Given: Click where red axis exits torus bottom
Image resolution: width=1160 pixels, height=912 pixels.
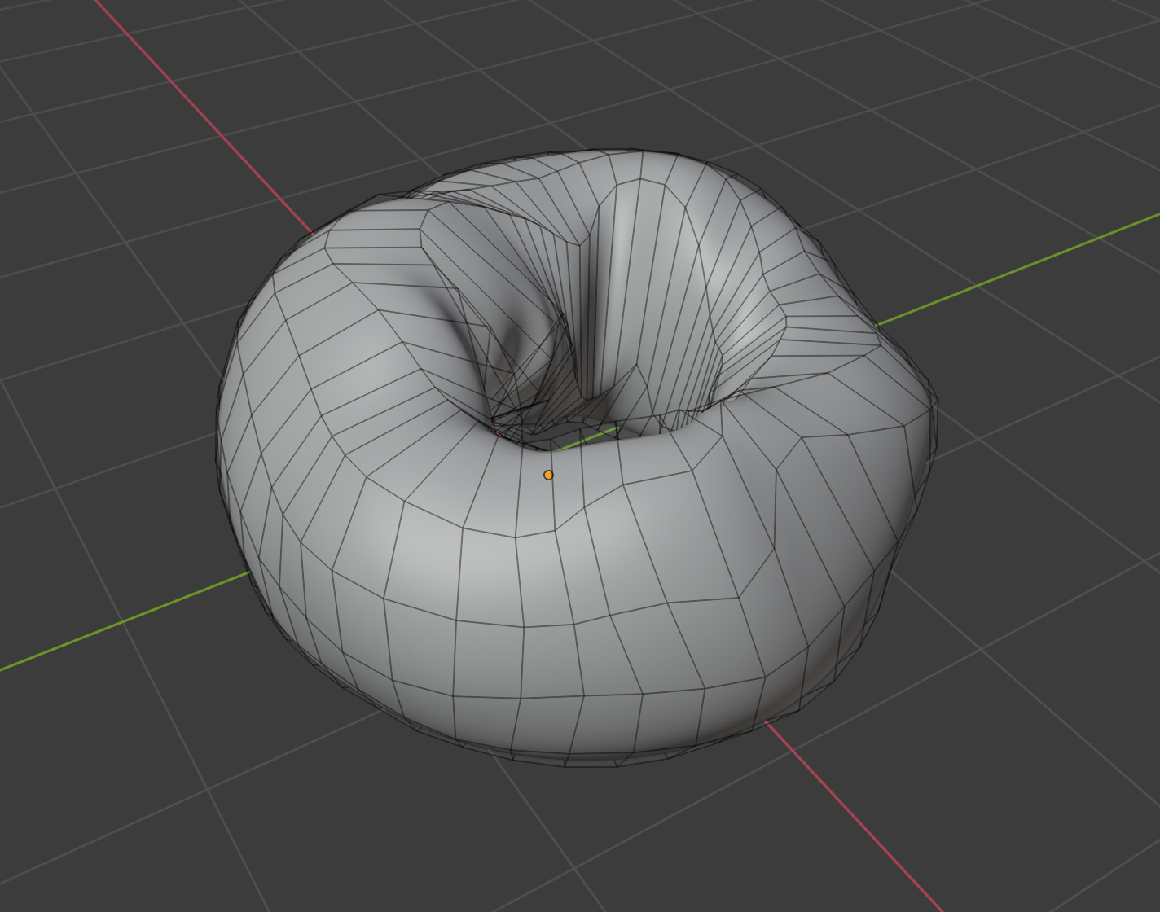Looking at the screenshot, I should [x=766, y=721].
